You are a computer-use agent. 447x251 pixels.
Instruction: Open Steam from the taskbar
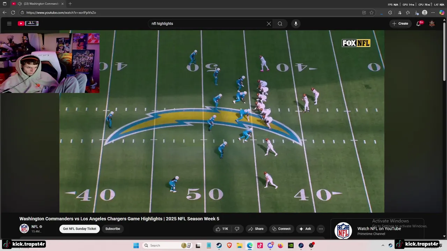coord(219,245)
